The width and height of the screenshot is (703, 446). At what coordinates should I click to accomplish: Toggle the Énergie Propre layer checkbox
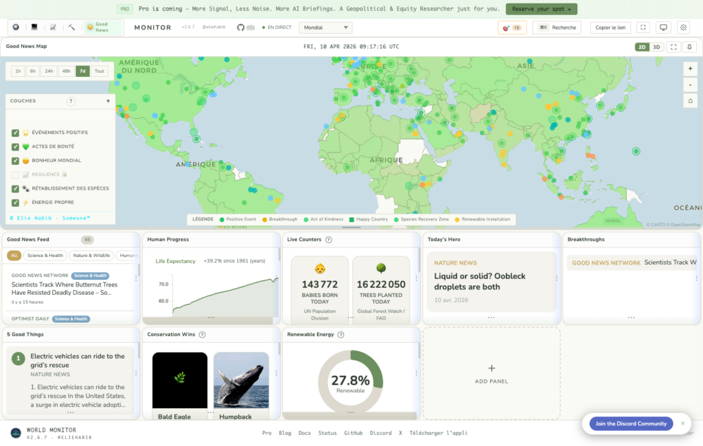pyautogui.click(x=15, y=203)
